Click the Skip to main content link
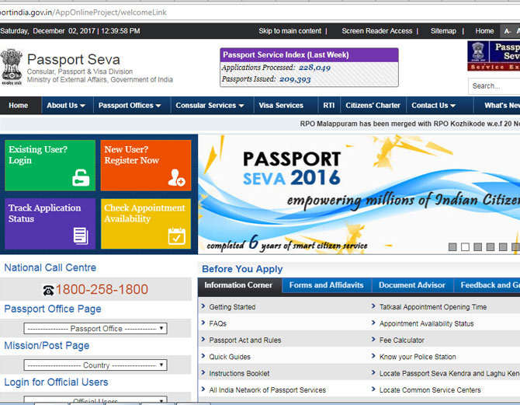Viewport: 520px width, 405px height. point(289,31)
